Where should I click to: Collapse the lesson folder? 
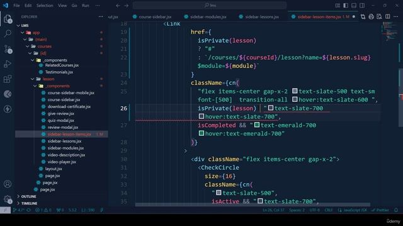[x=32, y=79]
